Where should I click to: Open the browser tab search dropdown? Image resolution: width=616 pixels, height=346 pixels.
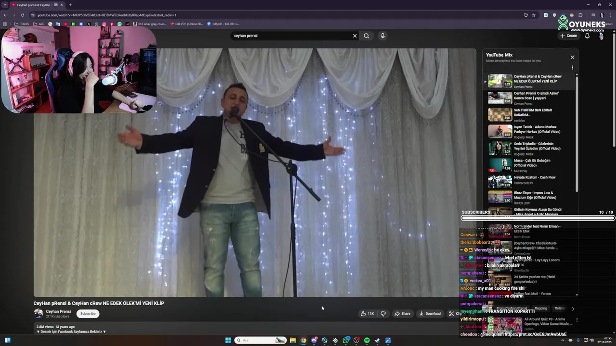click(5, 5)
